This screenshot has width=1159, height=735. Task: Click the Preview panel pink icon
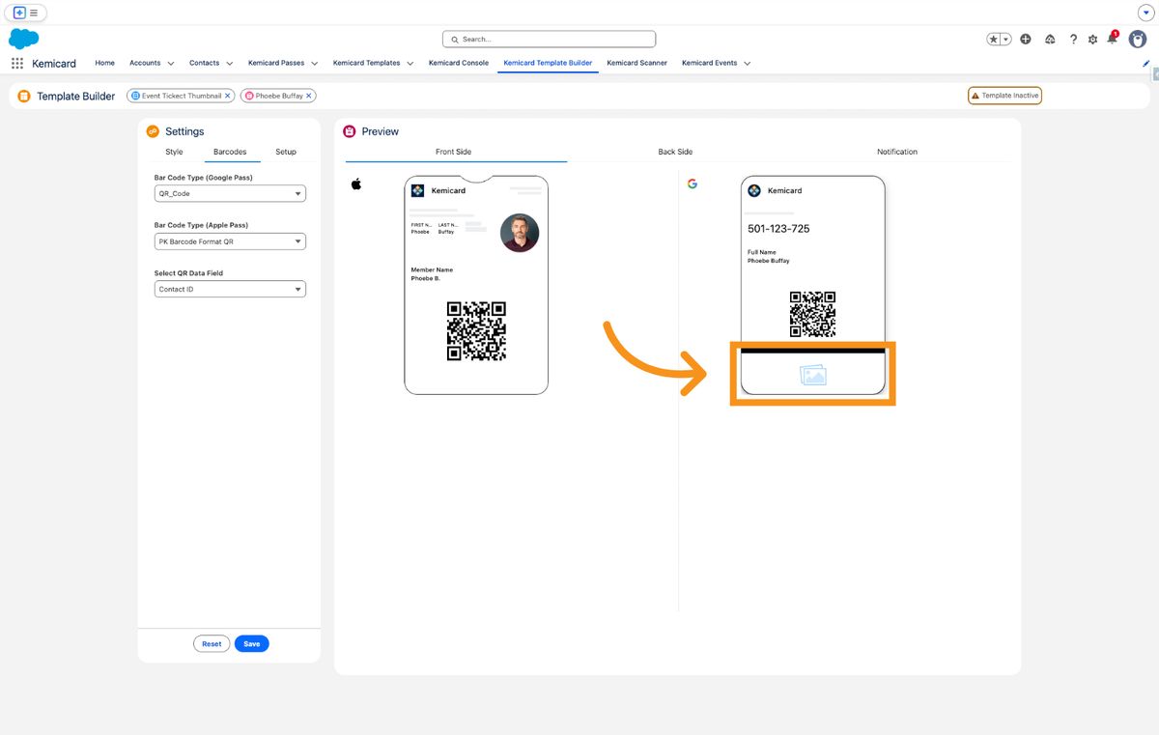(x=350, y=131)
